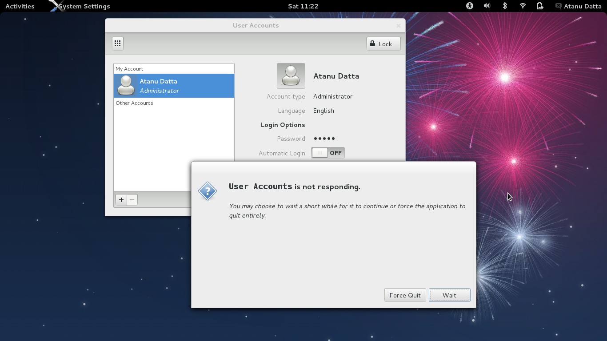The image size is (607, 341).
Task: Open the Wi-Fi network indicator
Action: click(523, 6)
